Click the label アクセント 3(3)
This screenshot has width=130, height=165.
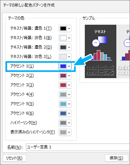(22, 85)
